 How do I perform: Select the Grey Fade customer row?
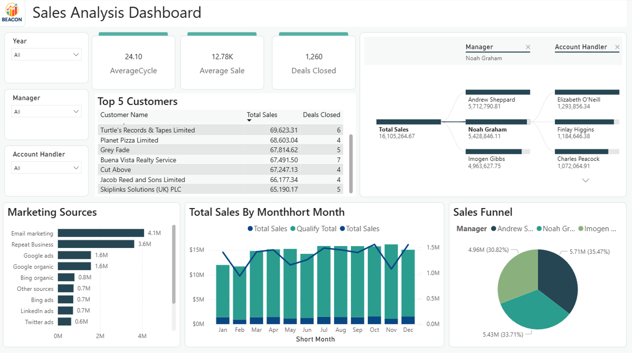click(221, 150)
